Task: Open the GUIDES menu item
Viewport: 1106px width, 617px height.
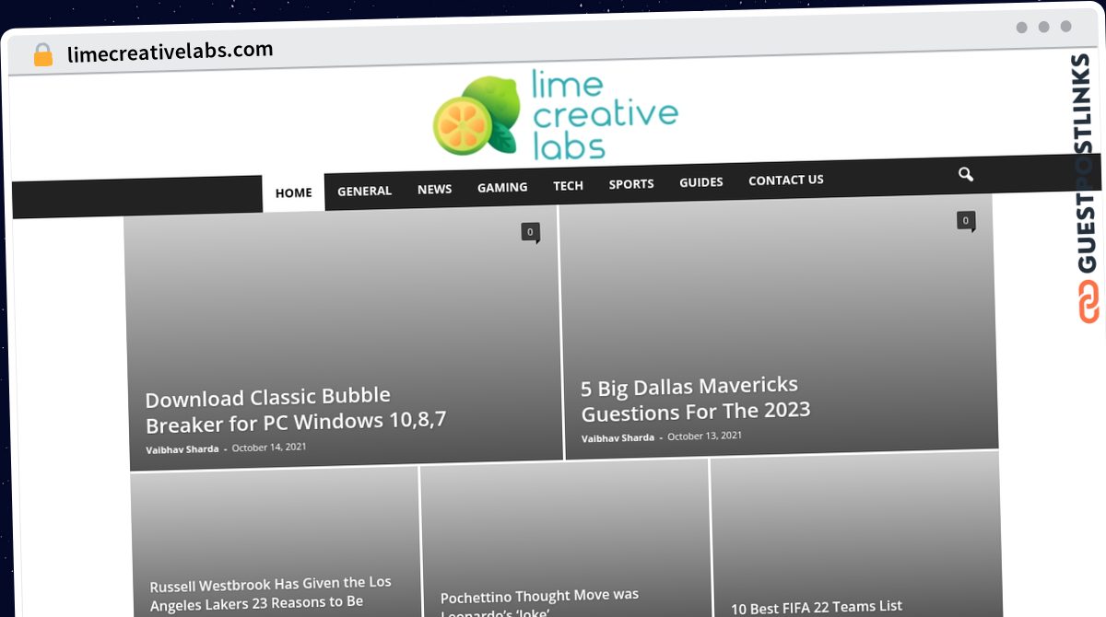Action: pos(701,182)
